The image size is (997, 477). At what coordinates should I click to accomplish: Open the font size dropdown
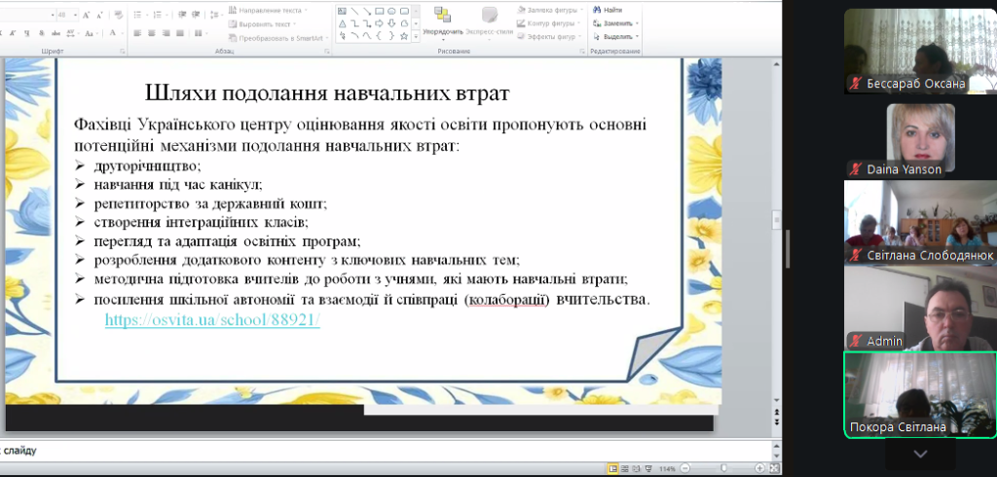(x=74, y=16)
